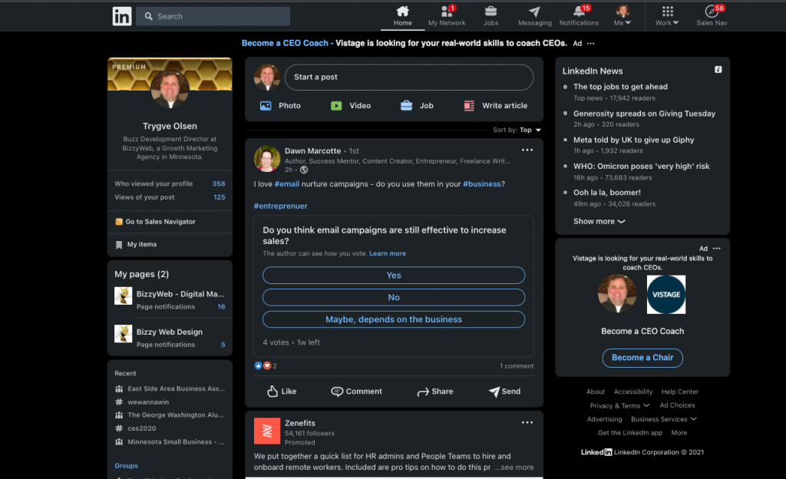The image size is (786, 479).
Task: Share Dawn Marcotte's post
Action: click(x=434, y=391)
